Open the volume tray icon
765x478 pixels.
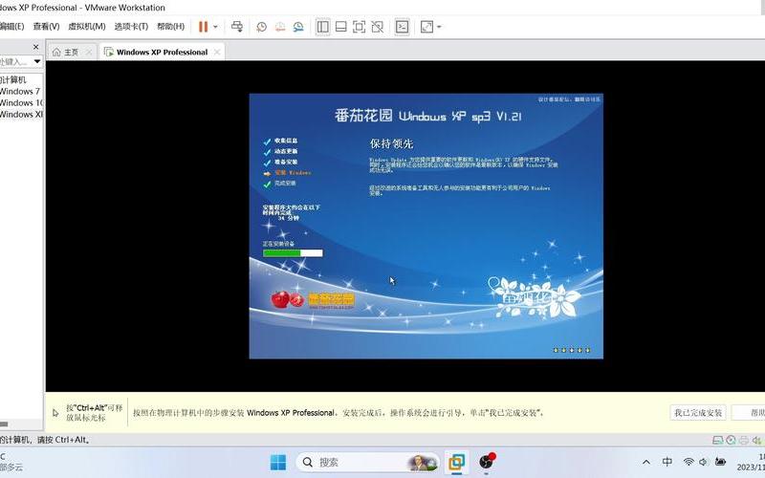703,462
